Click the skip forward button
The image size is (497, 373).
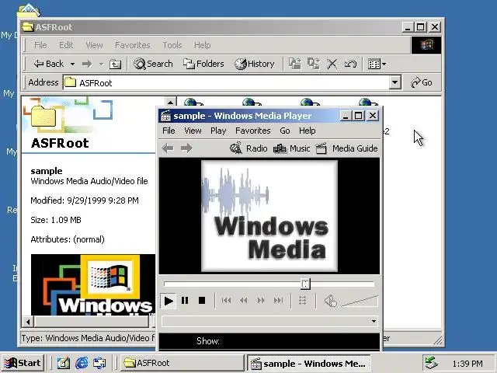(x=278, y=301)
